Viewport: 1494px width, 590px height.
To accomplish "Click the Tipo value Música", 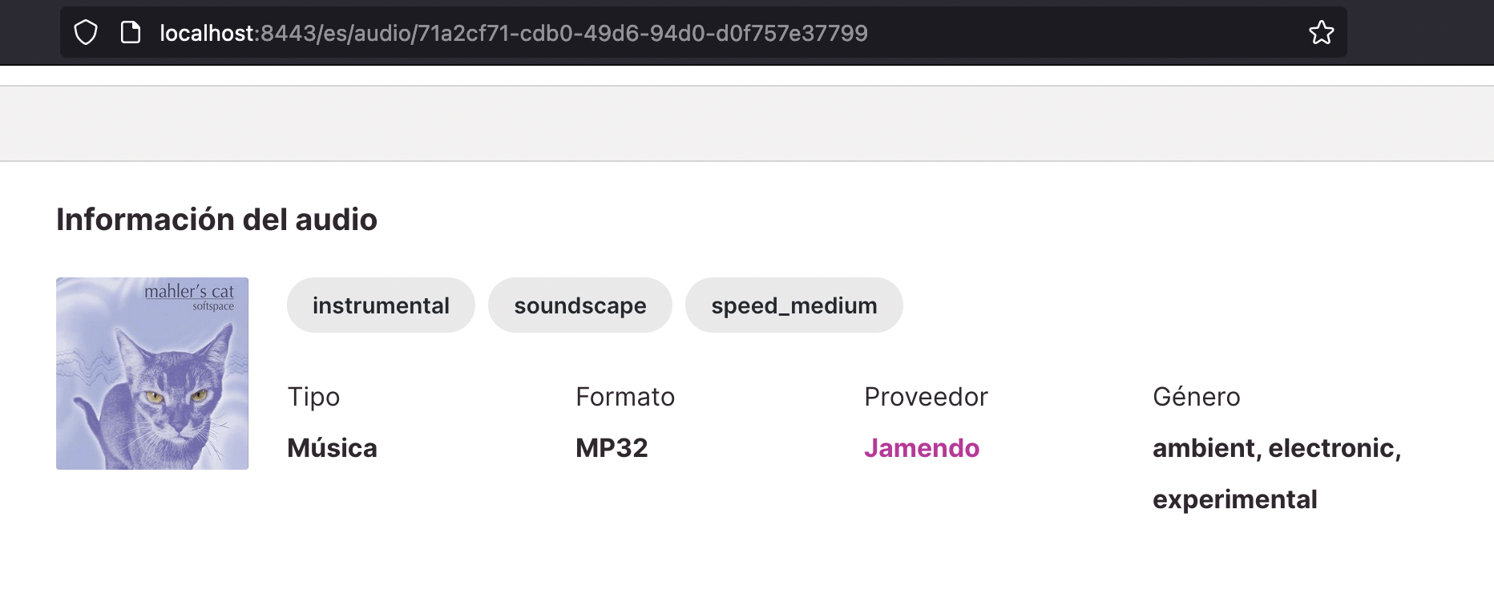I will tap(332, 448).
